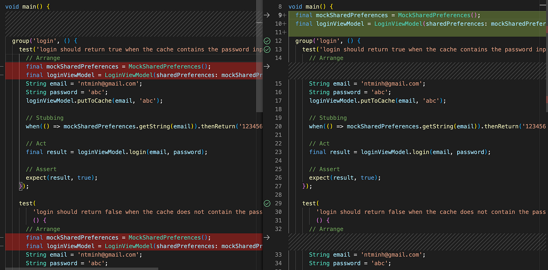Place cursor on the highlighted green MockSharedPreferences line
This screenshot has width=548, height=270.
[x=391, y=15]
